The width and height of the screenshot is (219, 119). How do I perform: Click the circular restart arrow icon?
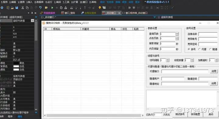(x=61, y=8)
